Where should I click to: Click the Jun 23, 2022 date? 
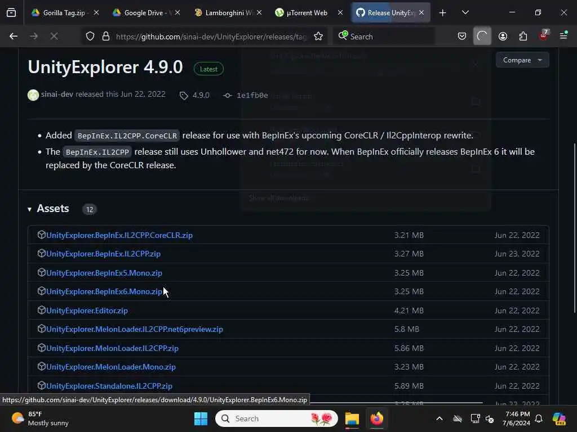pos(517,254)
